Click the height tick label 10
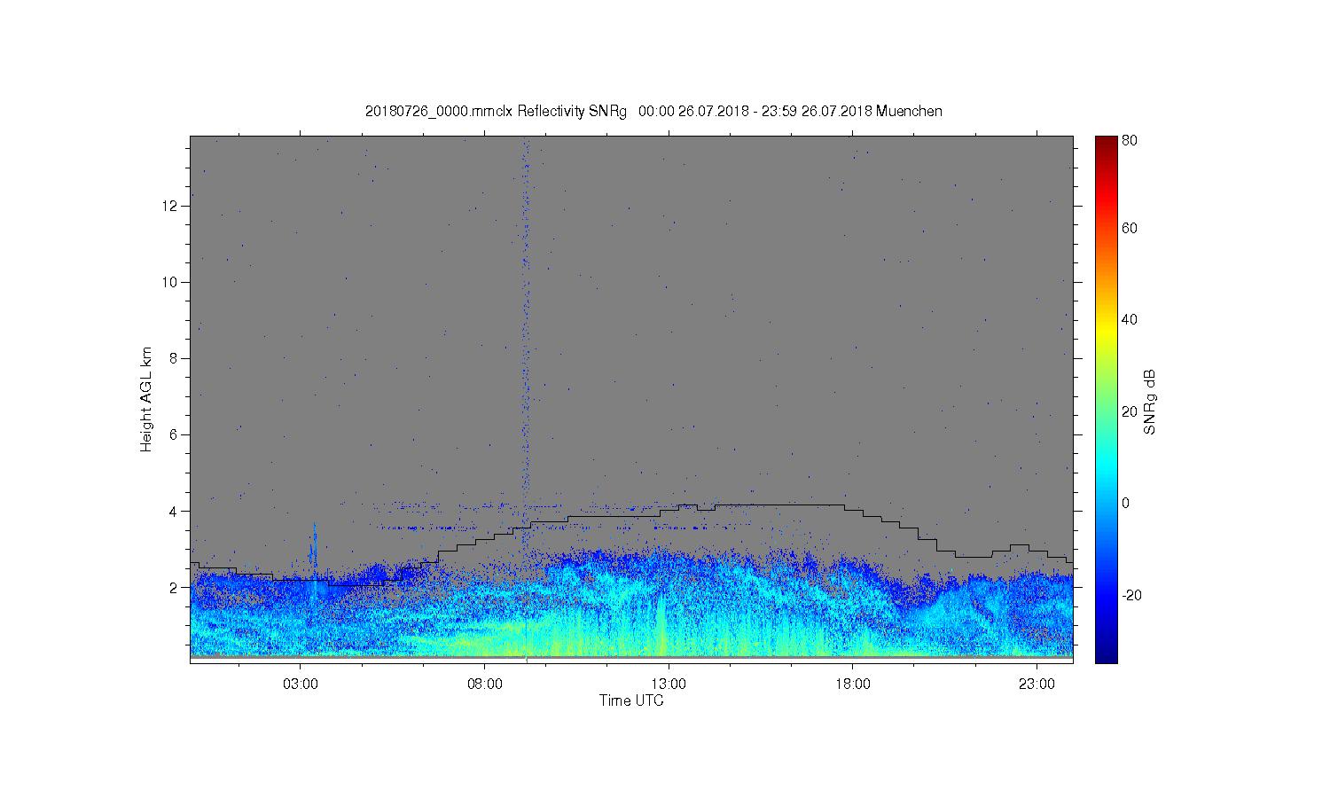This screenshot has width=1330, height=798. click(x=171, y=282)
